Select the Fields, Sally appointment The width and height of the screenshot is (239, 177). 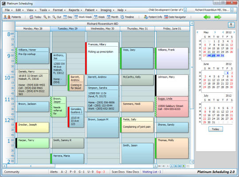click(x=137, y=125)
